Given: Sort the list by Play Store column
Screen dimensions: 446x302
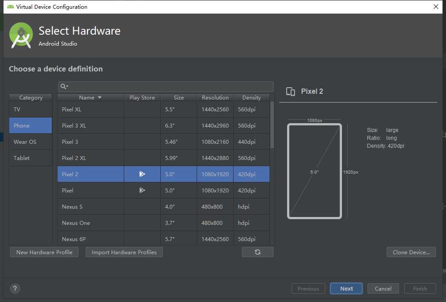Looking at the screenshot, I should pos(142,97).
